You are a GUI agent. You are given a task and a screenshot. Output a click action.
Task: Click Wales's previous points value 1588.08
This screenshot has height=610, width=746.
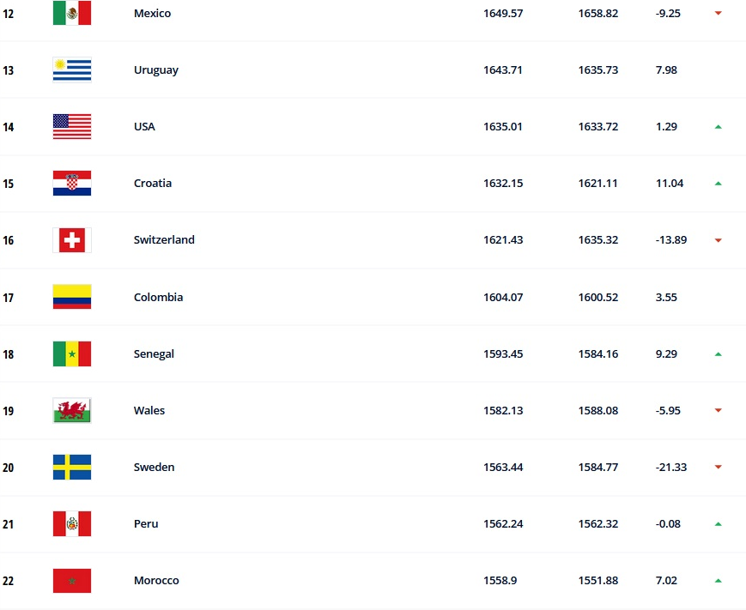point(597,410)
